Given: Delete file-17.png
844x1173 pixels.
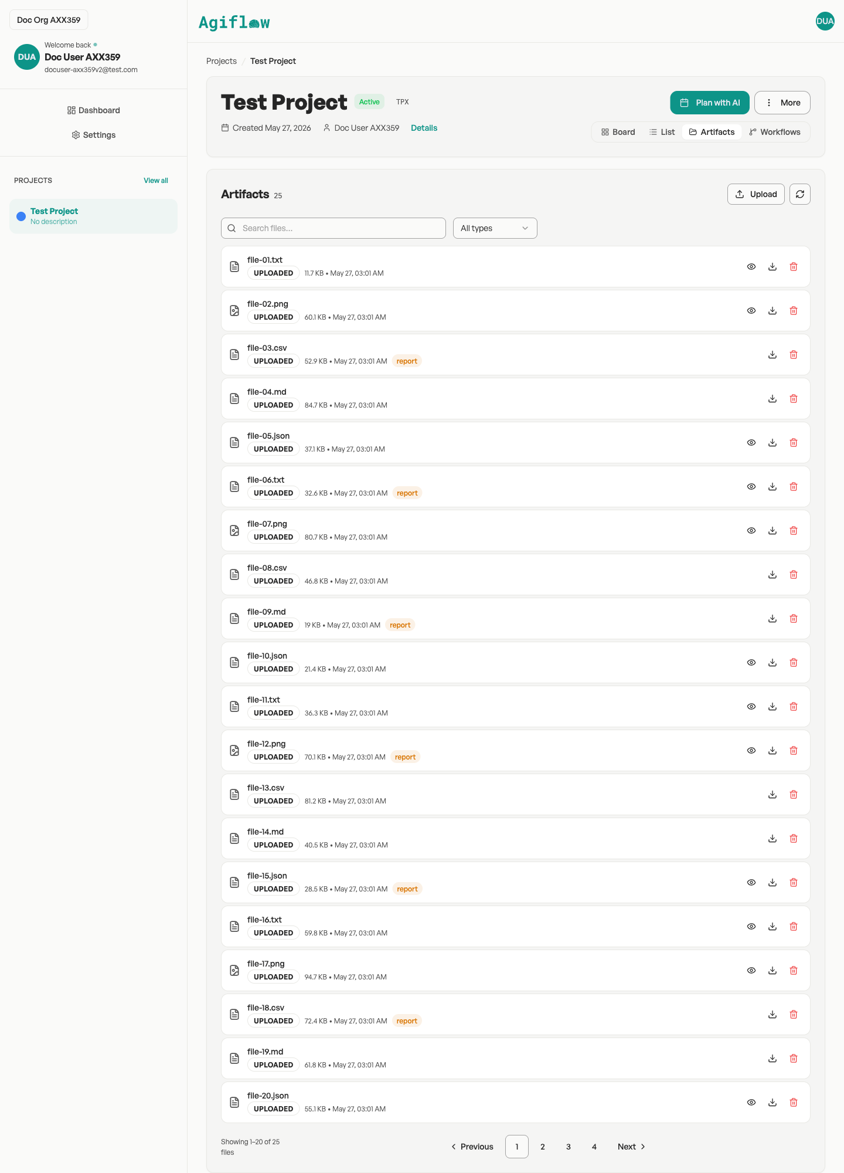Looking at the screenshot, I should tap(794, 971).
